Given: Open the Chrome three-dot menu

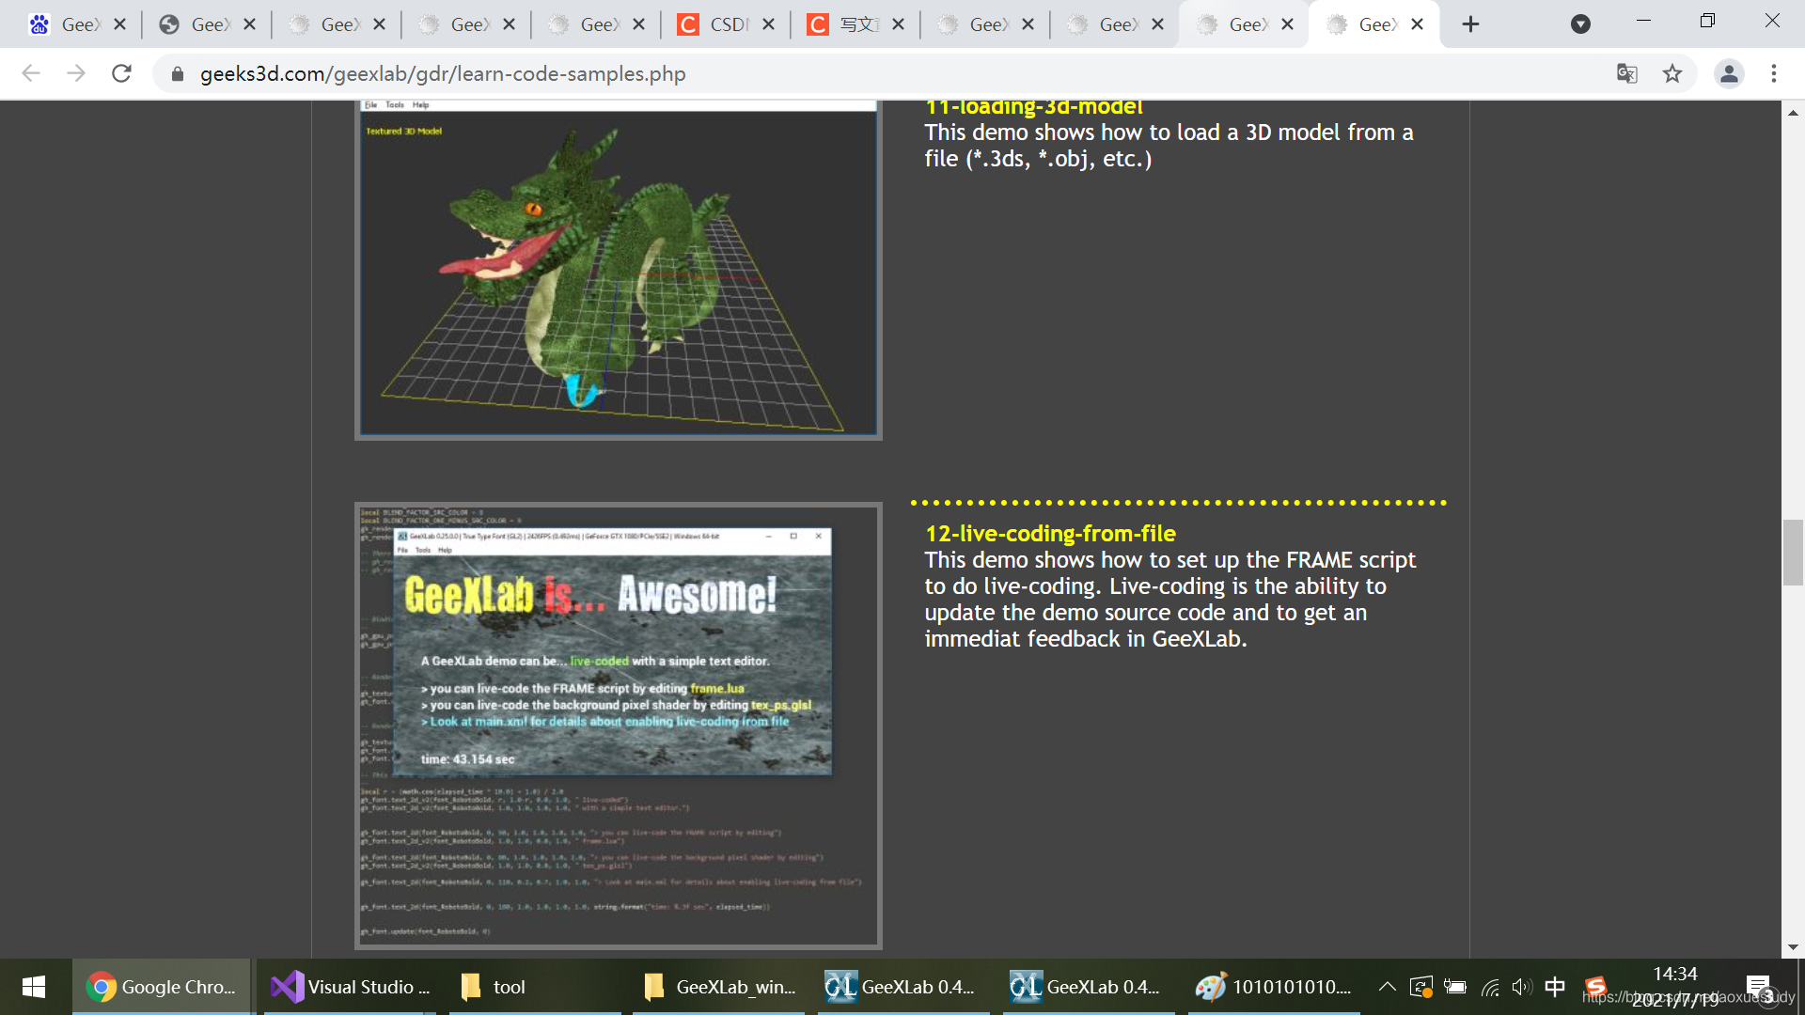Looking at the screenshot, I should coord(1774,73).
